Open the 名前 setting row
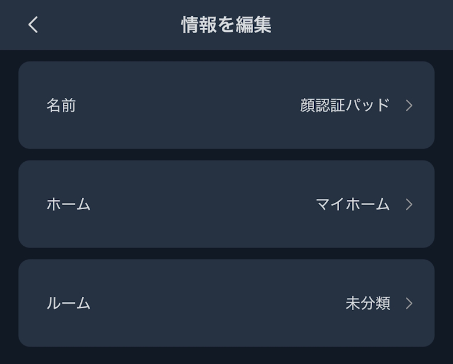 click(x=227, y=105)
